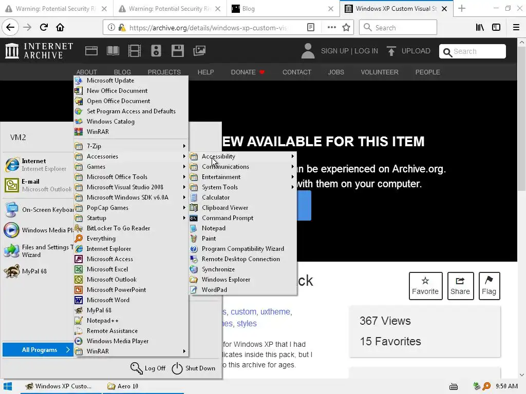
Task: Bookmark this page with star icon
Action: pos(346,28)
